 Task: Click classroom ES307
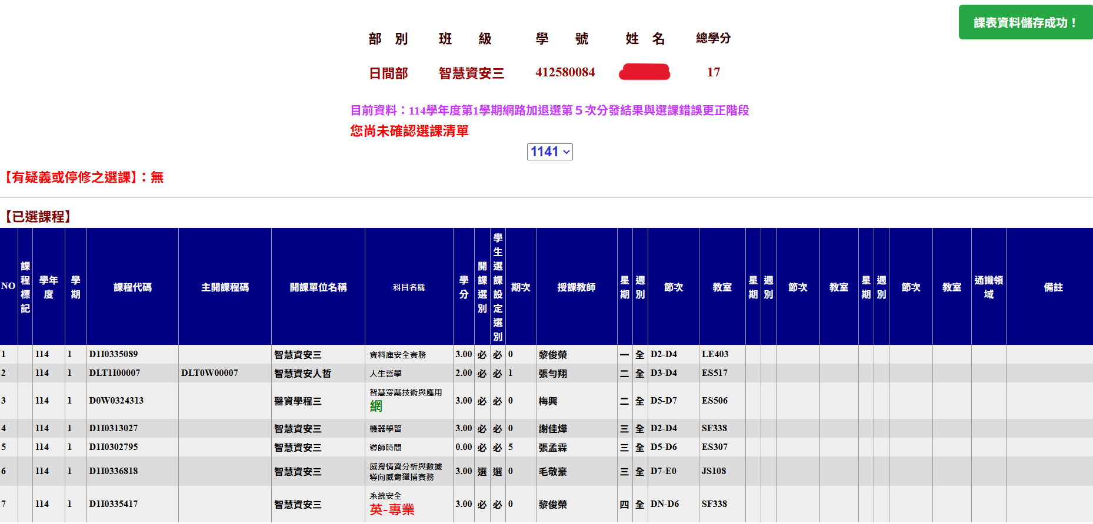tap(714, 447)
